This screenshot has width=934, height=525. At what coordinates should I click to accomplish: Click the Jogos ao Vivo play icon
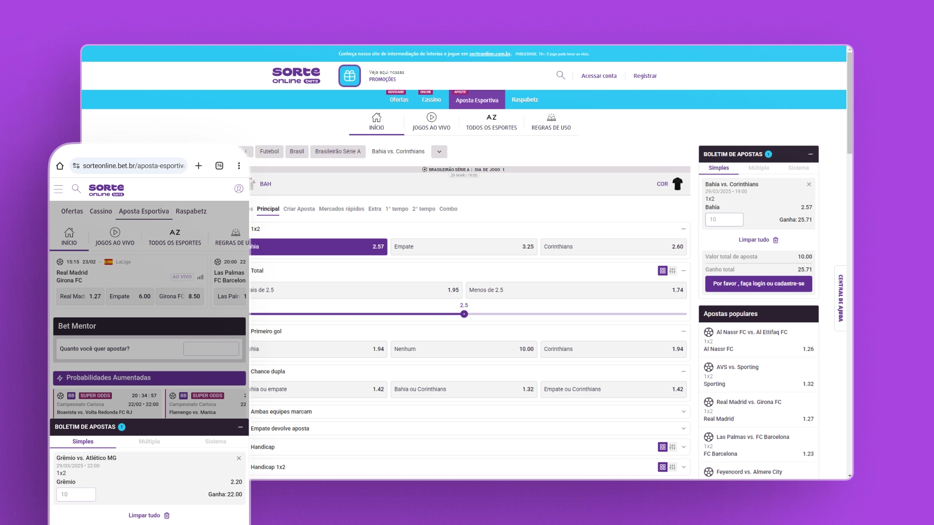431,117
